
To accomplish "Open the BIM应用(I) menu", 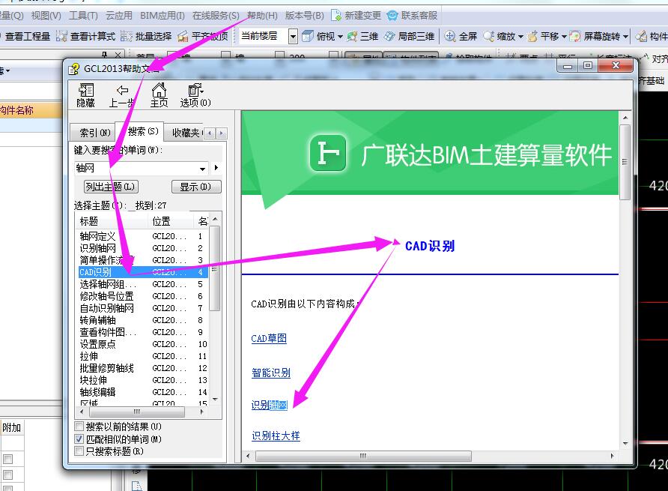I will [x=163, y=16].
